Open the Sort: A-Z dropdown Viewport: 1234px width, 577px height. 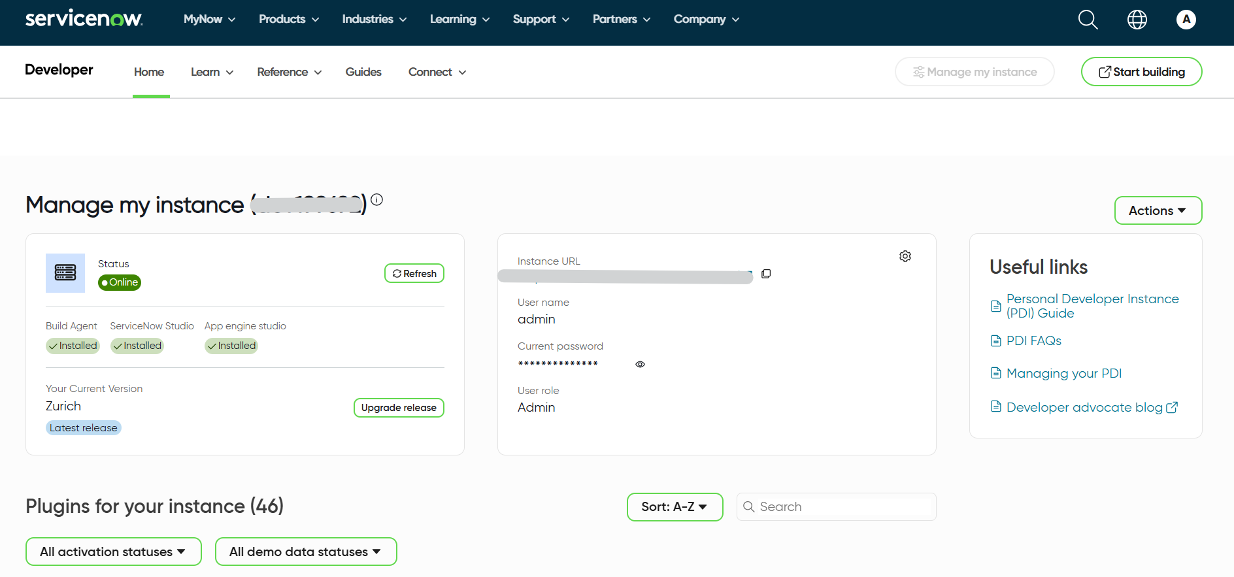point(675,507)
